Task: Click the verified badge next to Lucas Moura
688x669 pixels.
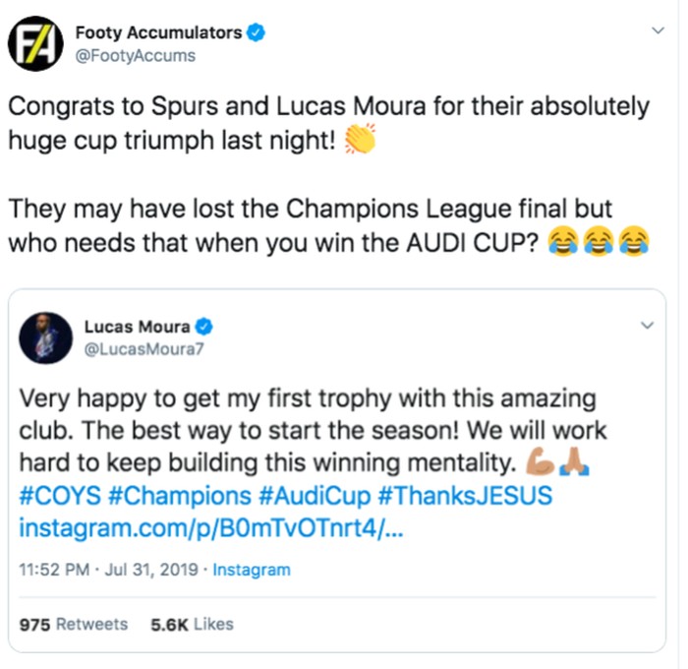Action: pyautogui.click(x=205, y=328)
